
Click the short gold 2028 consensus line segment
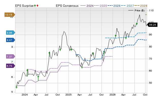pos(146,15)
